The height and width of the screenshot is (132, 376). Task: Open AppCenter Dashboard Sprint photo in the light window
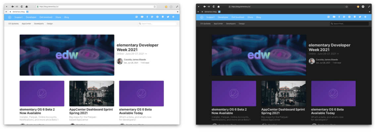pos(92,93)
